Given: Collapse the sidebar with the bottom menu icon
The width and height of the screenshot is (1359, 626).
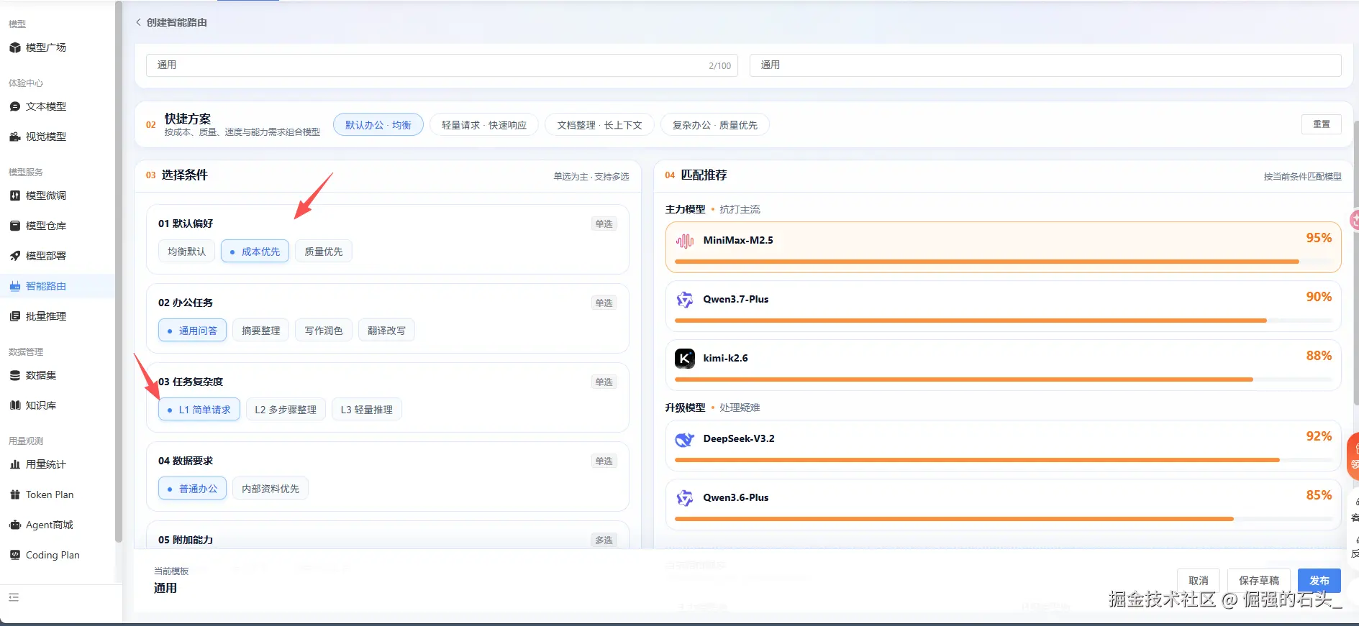Looking at the screenshot, I should (x=14, y=597).
